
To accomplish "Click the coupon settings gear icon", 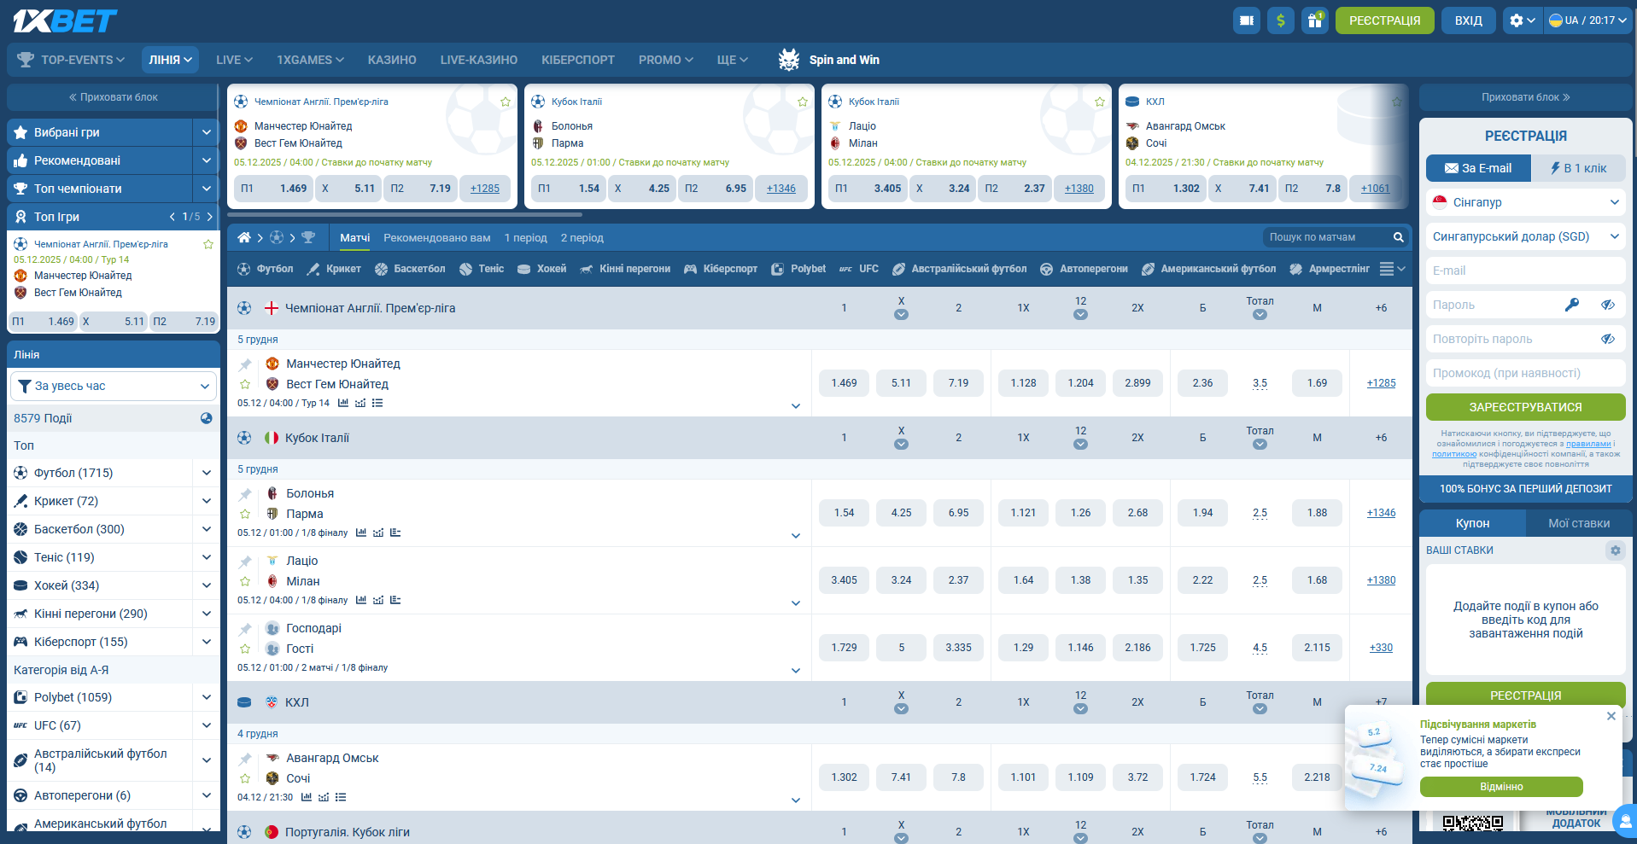I will [1615, 550].
